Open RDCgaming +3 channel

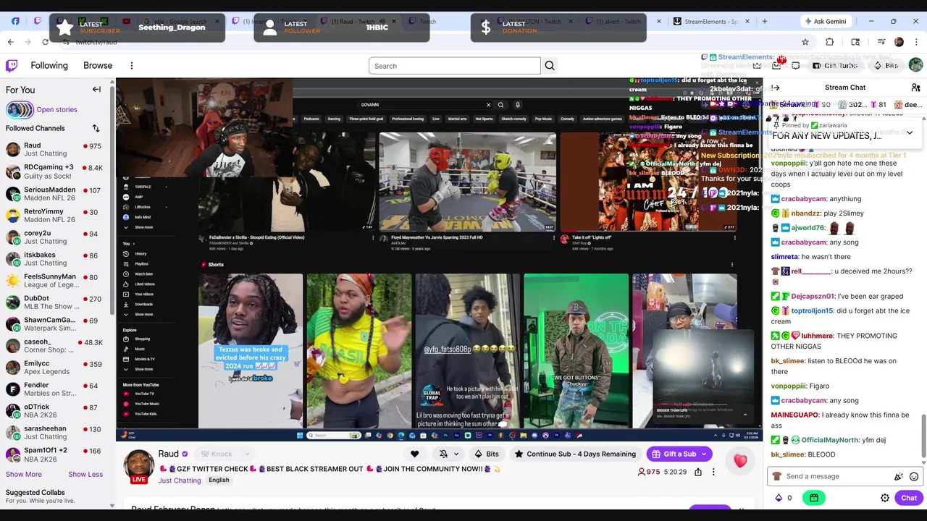tap(55, 171)
